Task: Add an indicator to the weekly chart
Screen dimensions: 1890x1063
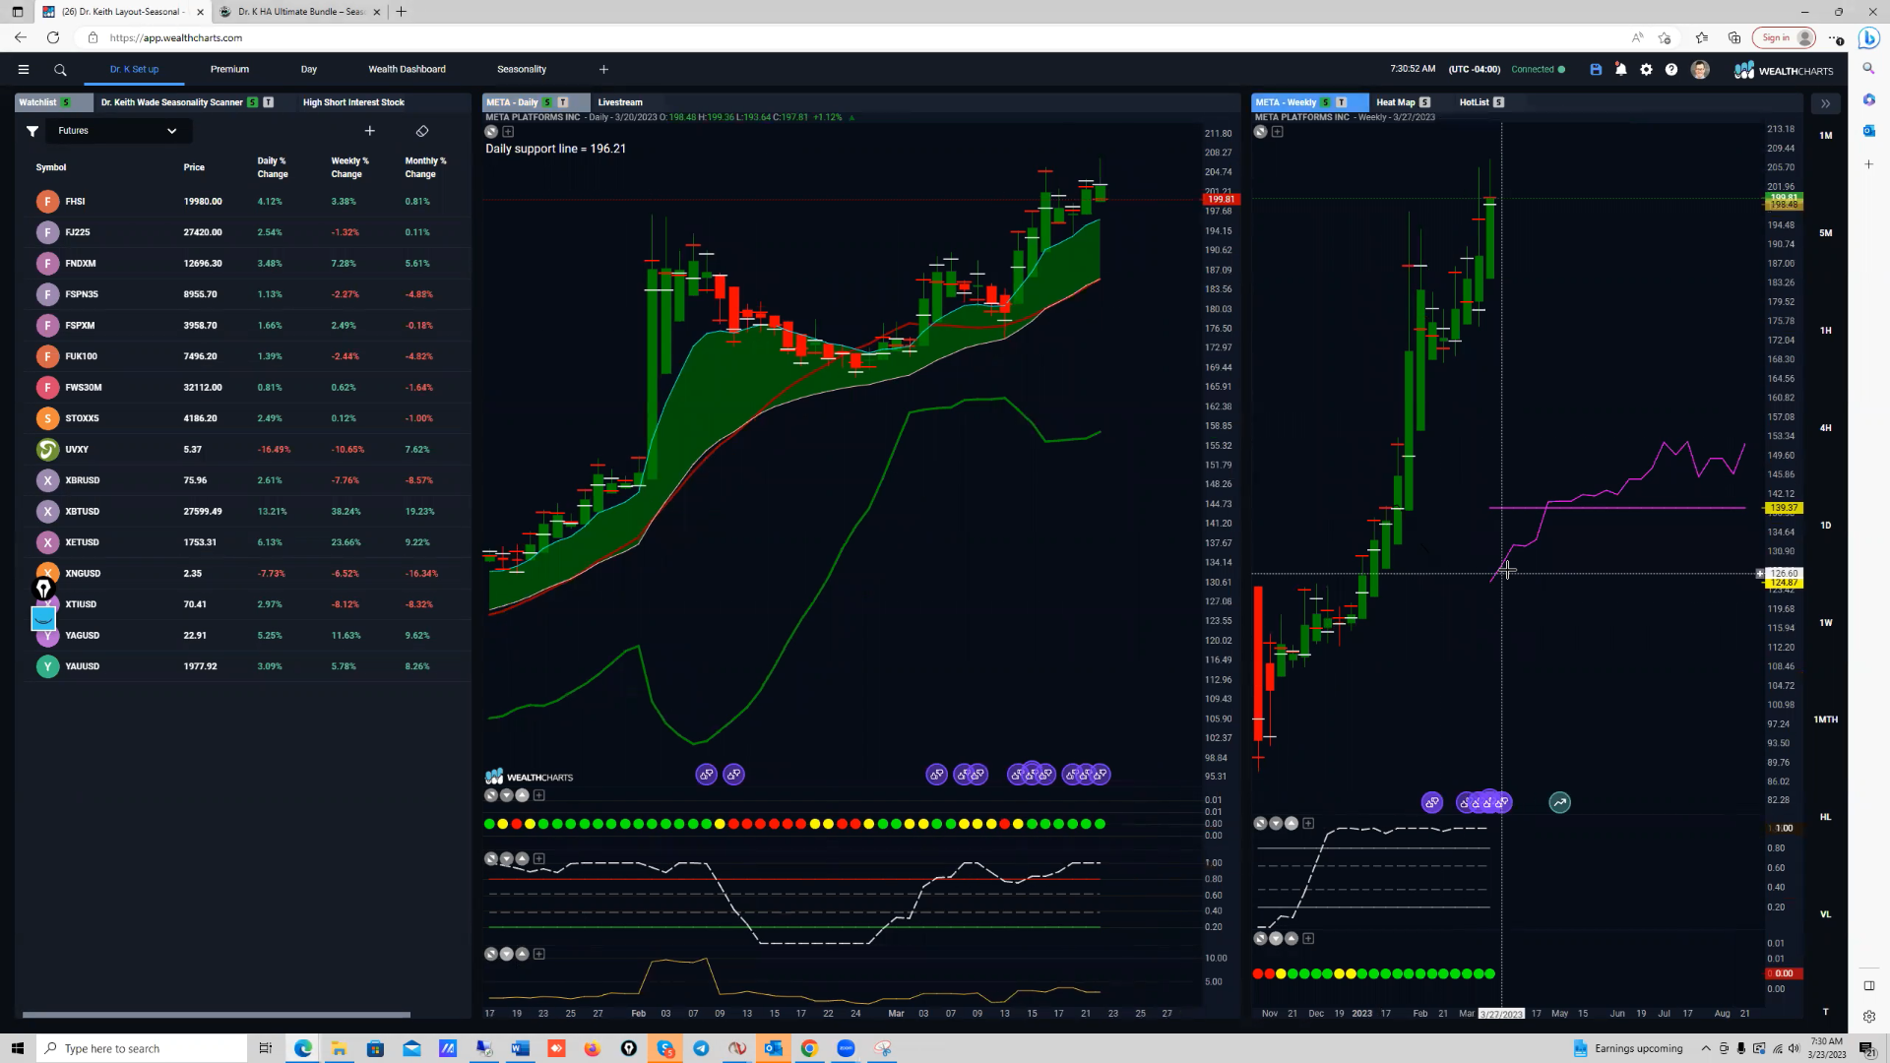Action: [1277, 132]
